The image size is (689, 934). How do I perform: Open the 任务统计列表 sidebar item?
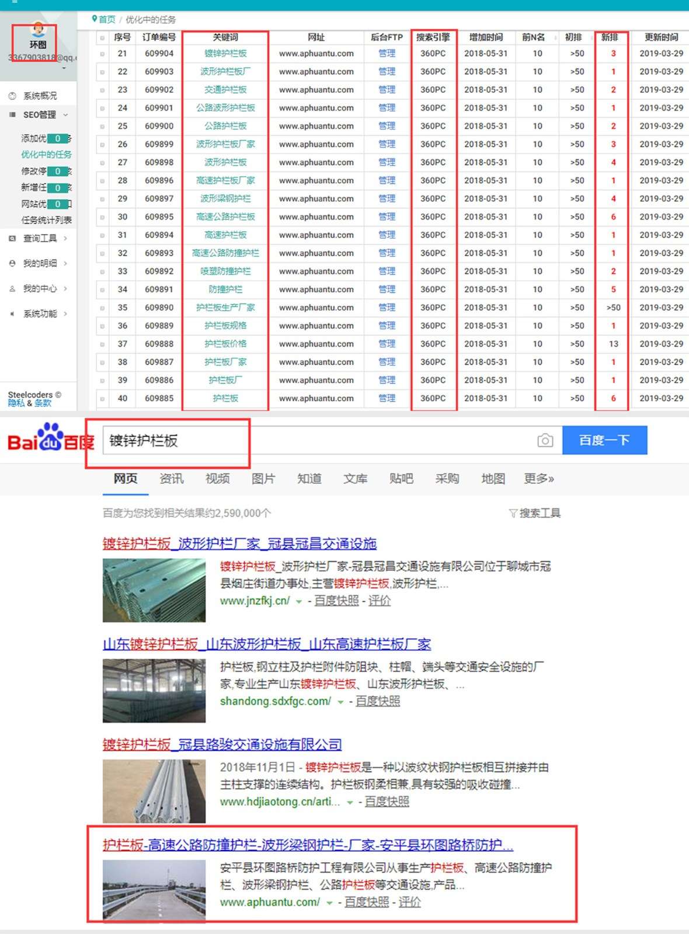[x=47, y=220]
